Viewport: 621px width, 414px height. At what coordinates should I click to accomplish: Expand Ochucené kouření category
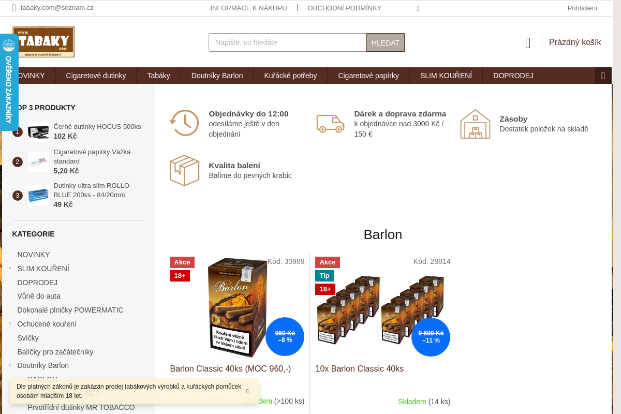(10, 323)
